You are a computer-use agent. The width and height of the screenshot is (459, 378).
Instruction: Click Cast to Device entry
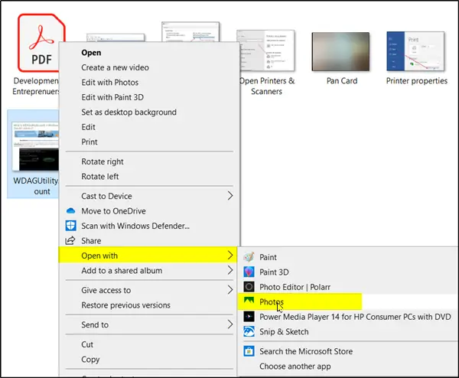[x=149, y=196]
